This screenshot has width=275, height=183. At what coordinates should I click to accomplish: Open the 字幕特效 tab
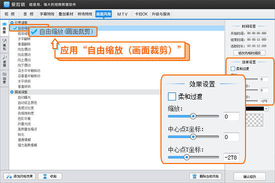pyautogui.click(x=47, y=14)
